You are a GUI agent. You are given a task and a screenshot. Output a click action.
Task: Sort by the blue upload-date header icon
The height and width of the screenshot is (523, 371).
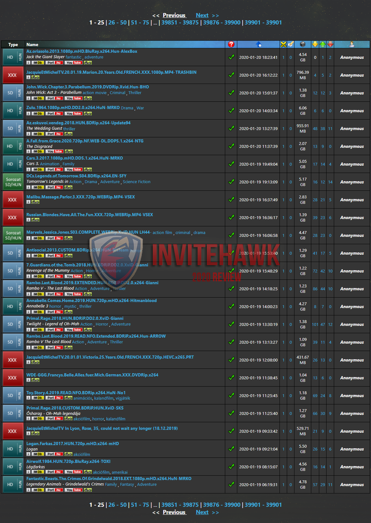pos(259,45)
